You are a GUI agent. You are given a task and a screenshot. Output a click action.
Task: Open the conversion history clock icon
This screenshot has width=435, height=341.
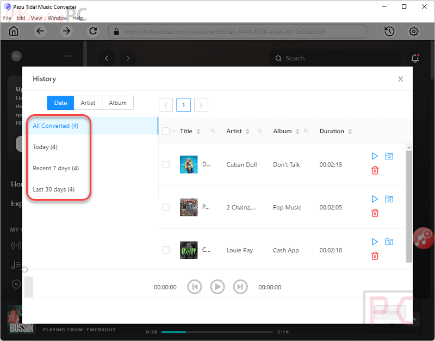[389, 32]
